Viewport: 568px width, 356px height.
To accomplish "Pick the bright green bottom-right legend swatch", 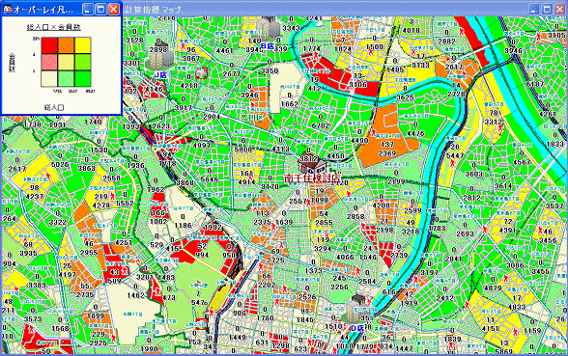I will pos(83,78).
